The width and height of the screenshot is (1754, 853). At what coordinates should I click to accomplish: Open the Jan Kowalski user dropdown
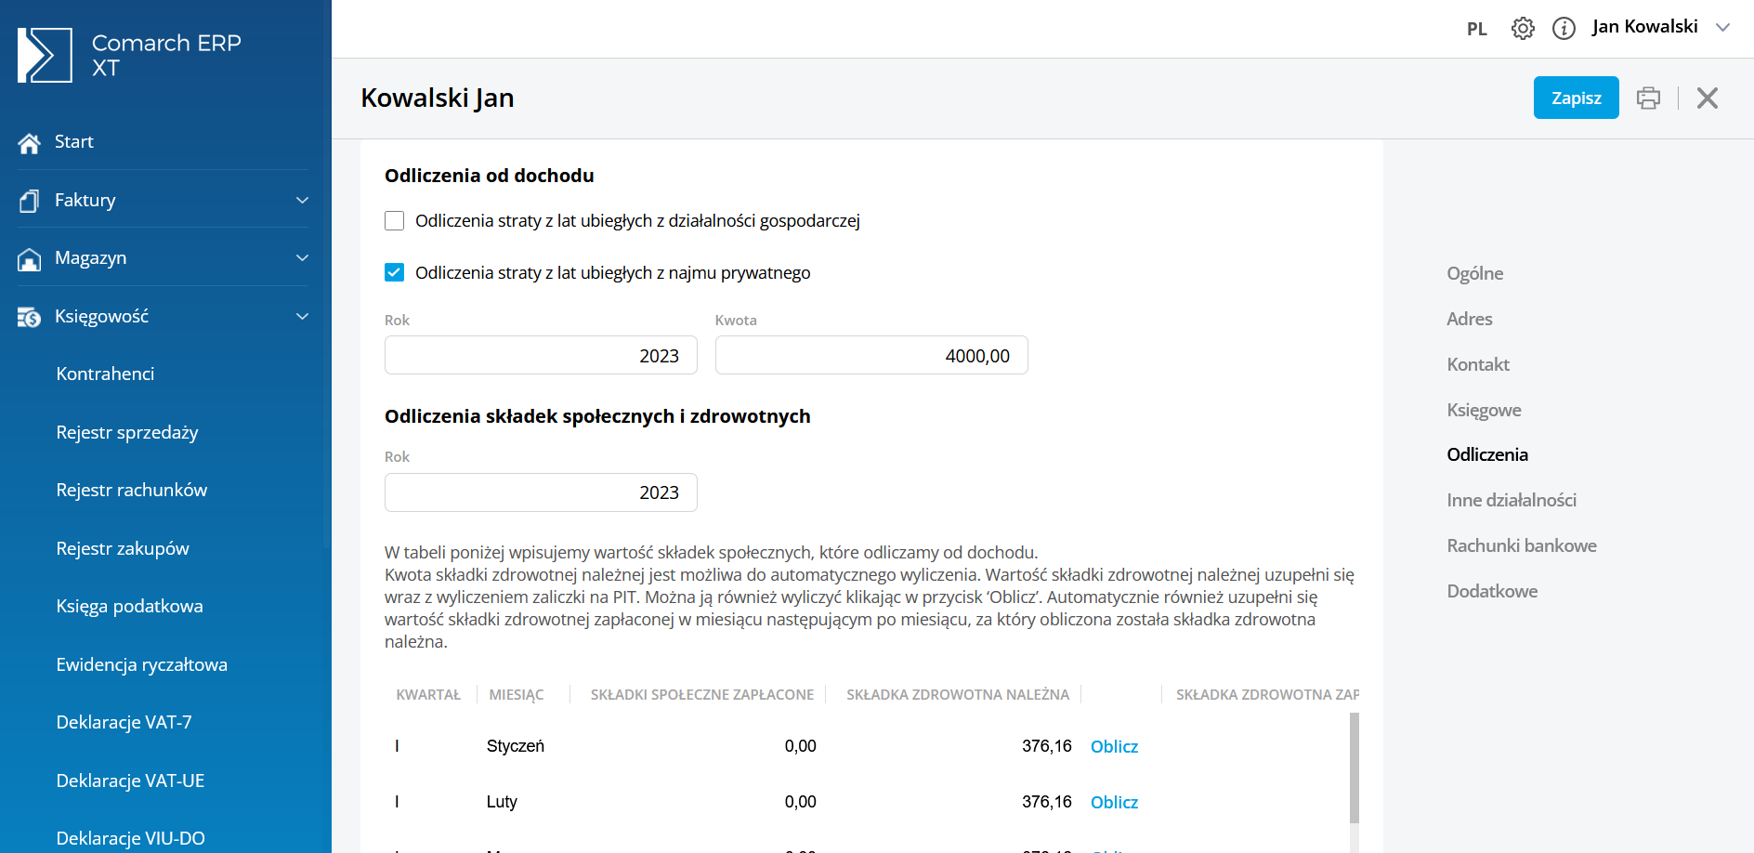coord(1722,27)
